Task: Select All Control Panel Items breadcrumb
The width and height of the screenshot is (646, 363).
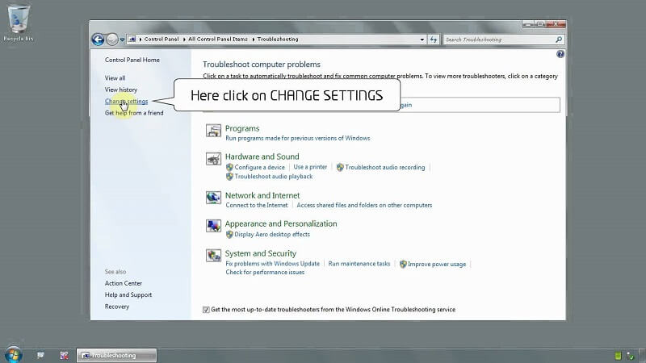Action: (x=218, y=39)
